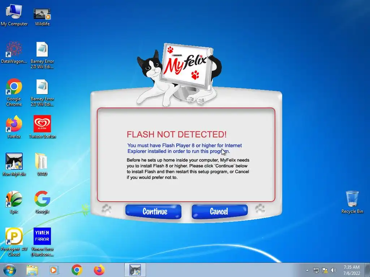Image resolution: width=370 pixels, height=277 pixels.
Task: Click the network status tray icon
Action: pyautogui.click(x=316, y=270)
